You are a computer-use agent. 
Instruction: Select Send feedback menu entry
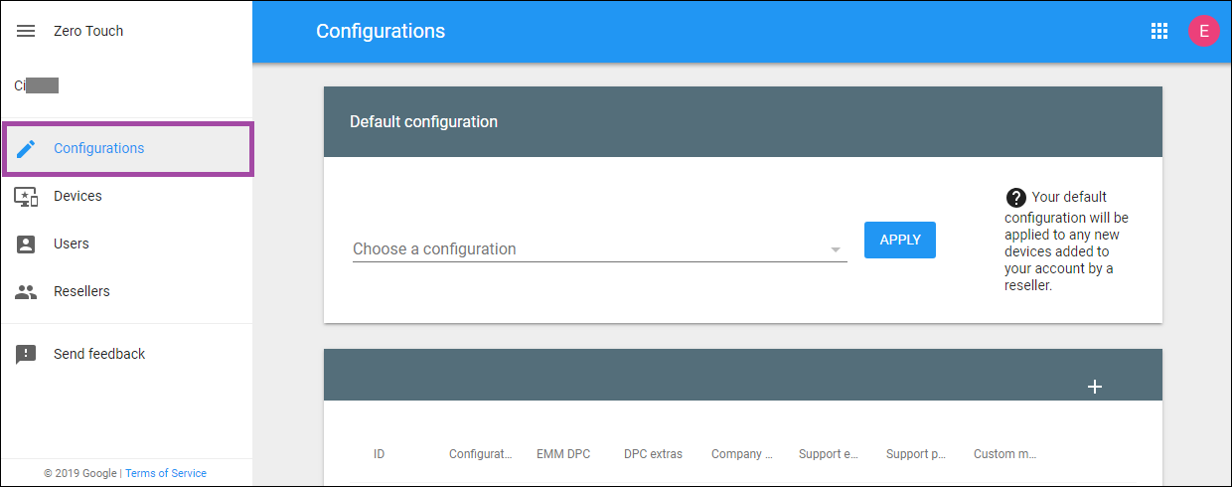click(x=99, y=354)
